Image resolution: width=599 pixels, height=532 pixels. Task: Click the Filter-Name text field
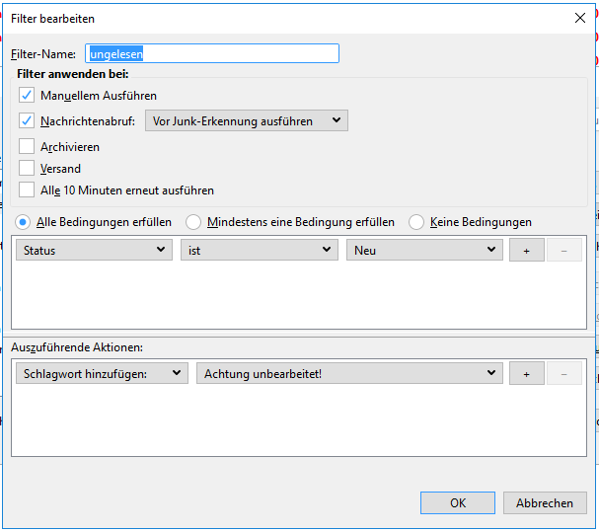pyautogui.click(x=212, y=54)
